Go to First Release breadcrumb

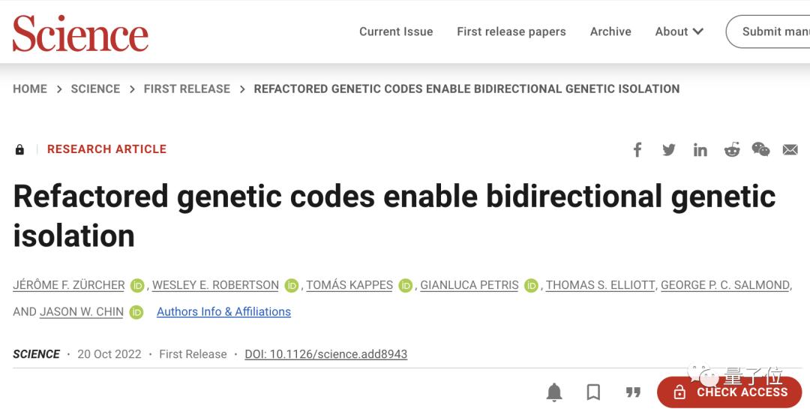[x=187, y=89]
